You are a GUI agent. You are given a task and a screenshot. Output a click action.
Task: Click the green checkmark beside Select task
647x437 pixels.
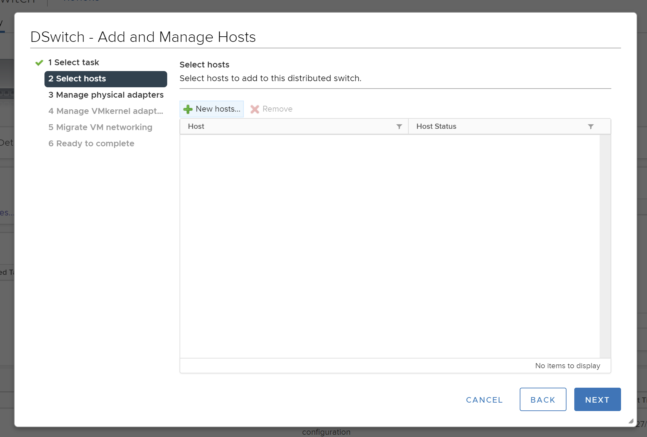coord(39,63)
